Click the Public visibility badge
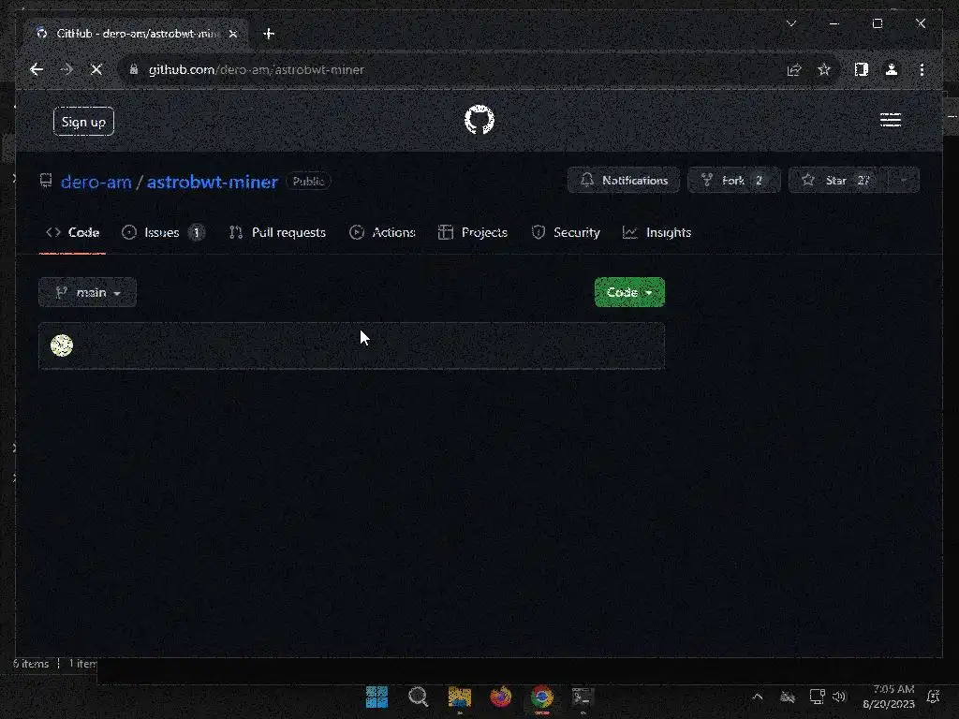This screenshot has width=959, height=719. (x=308, y=181)
